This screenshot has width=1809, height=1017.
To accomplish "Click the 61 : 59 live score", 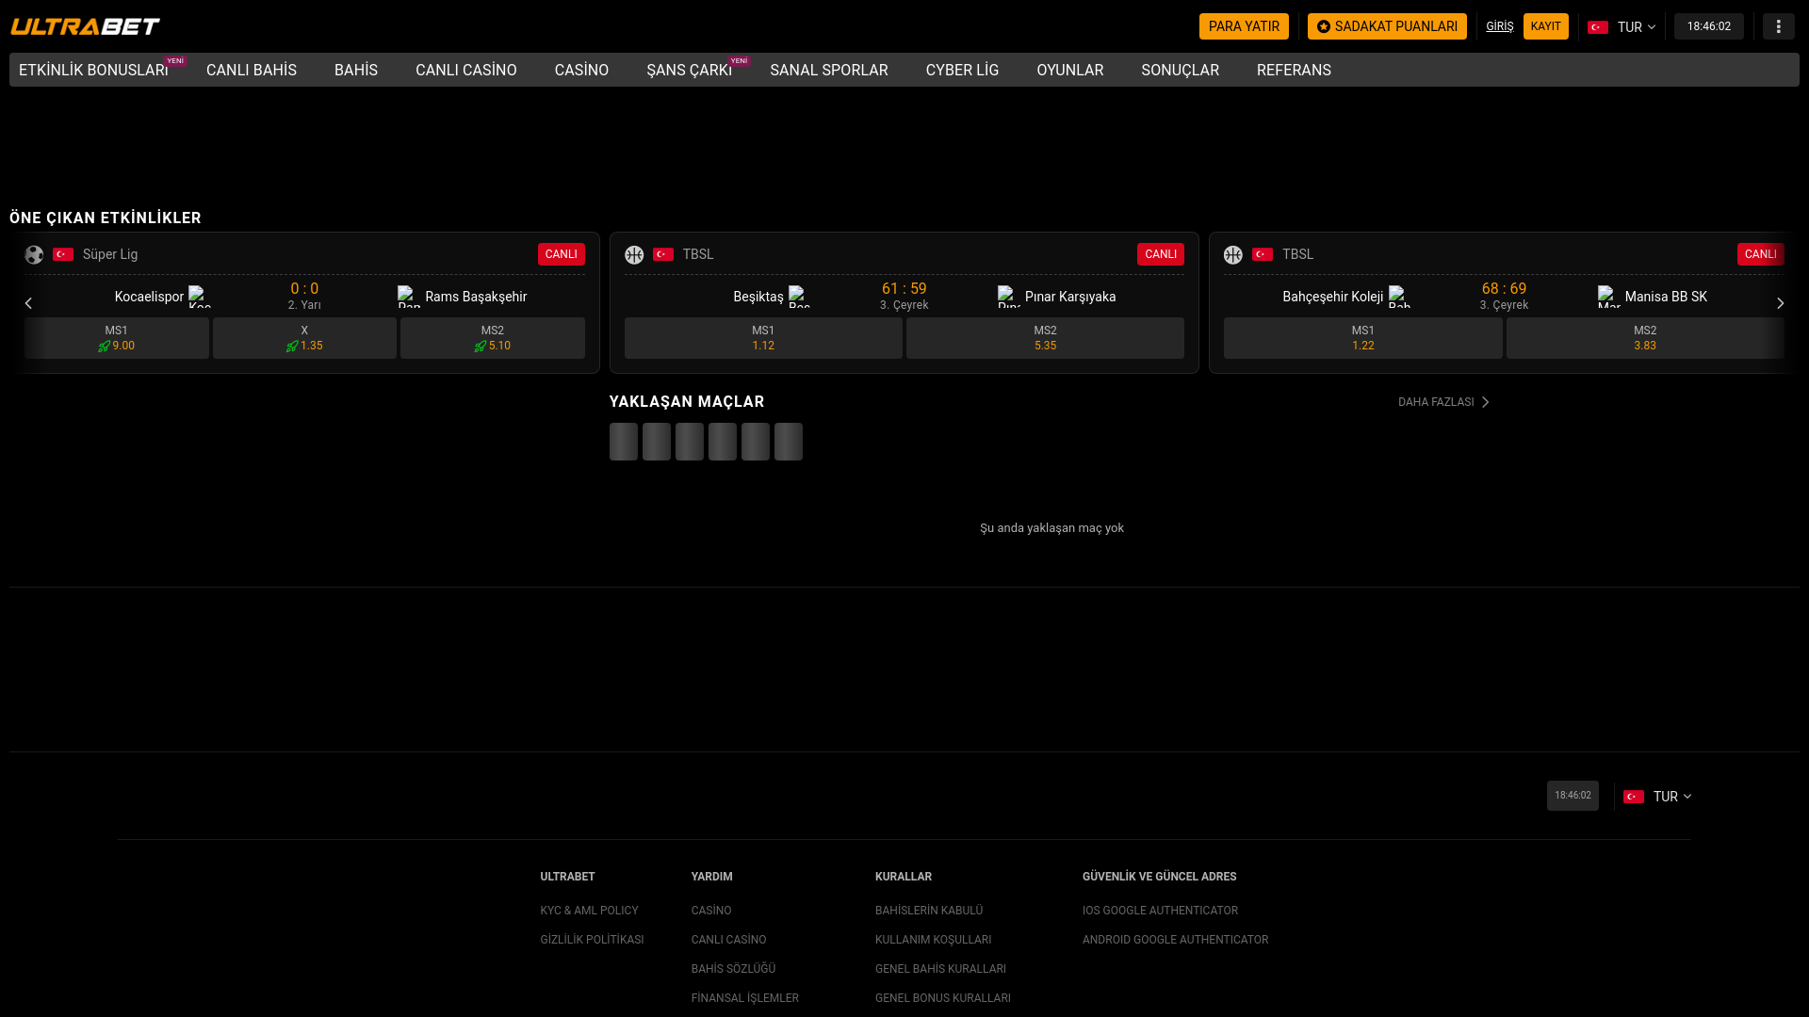I will tap(904, 289).
